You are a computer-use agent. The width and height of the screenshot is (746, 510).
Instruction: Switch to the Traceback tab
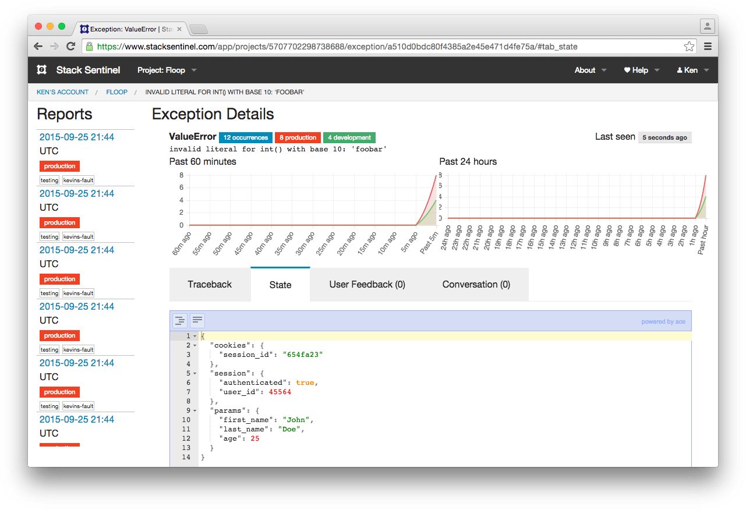(210, 284)
